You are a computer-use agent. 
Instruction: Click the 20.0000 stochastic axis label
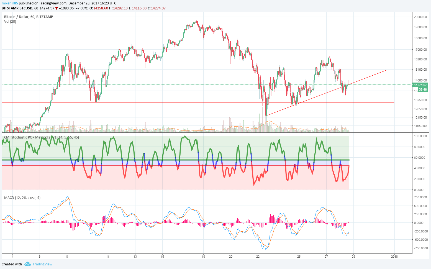pyautogui.click(x=420, y=179)
